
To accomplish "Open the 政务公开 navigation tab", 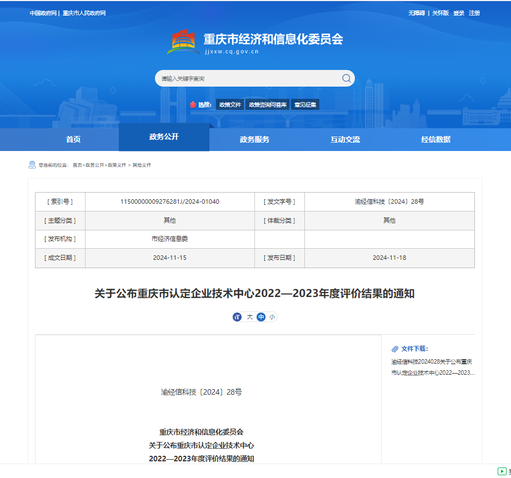I will [x=164, y=137].
